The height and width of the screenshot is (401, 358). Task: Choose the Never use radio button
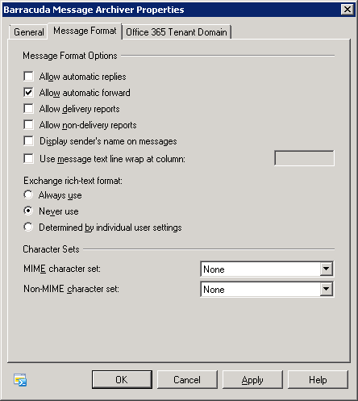[x=28, y=211]
